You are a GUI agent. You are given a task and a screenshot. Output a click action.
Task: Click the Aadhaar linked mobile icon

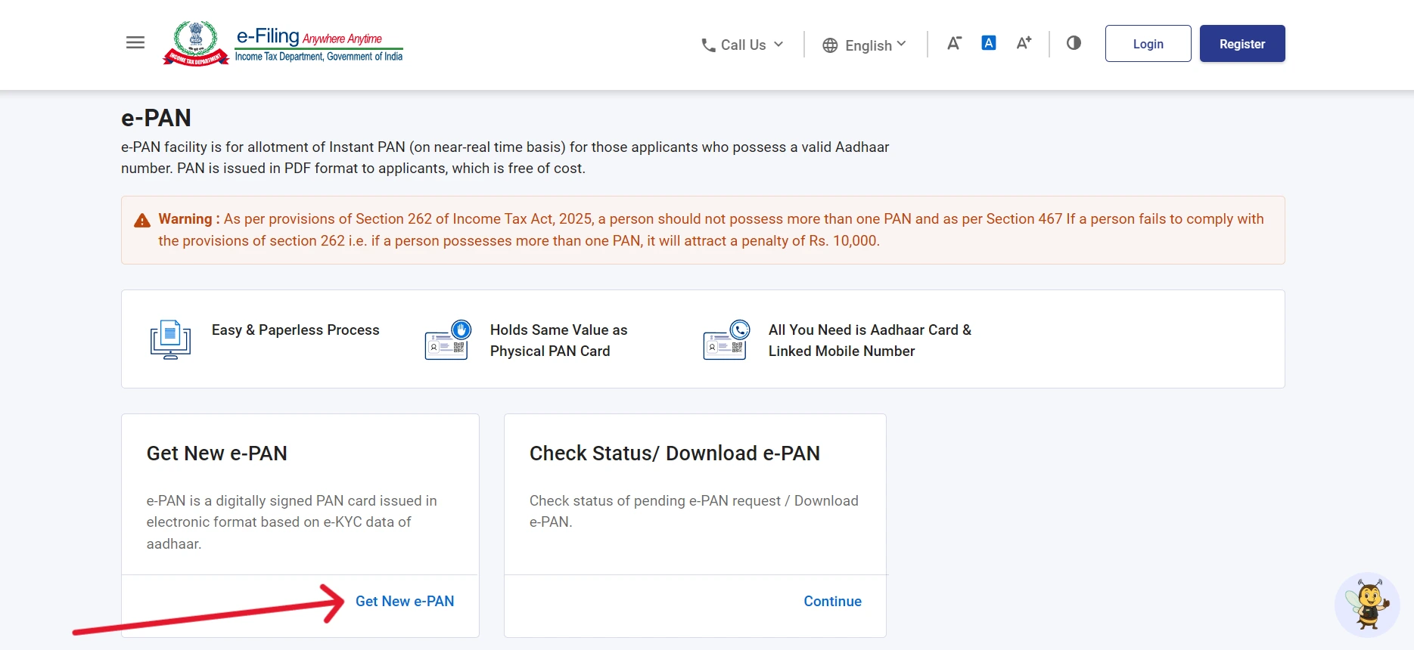pos(726,339)
